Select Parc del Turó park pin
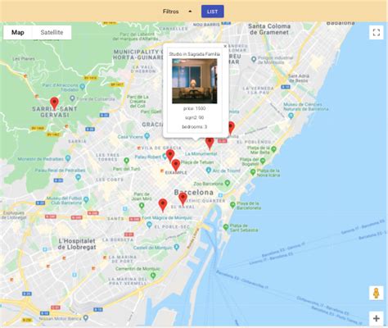The width and height of the screenshot is (388, 328). (x=126, y=161)
